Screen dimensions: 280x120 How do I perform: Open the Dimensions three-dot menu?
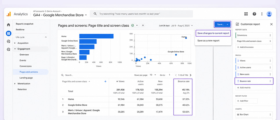270,36
